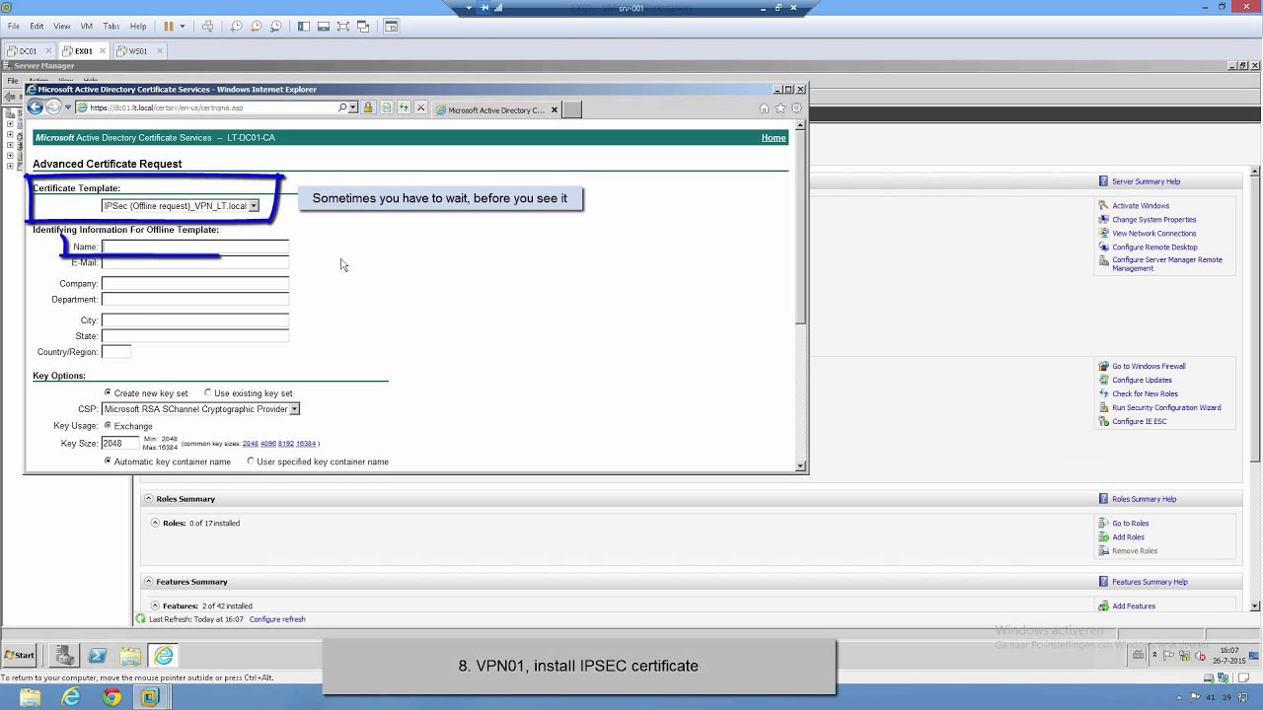Click the search magnifier in address bar
Image resolution: width=1263 pixels, height=710 pixels.
(342, 107)
